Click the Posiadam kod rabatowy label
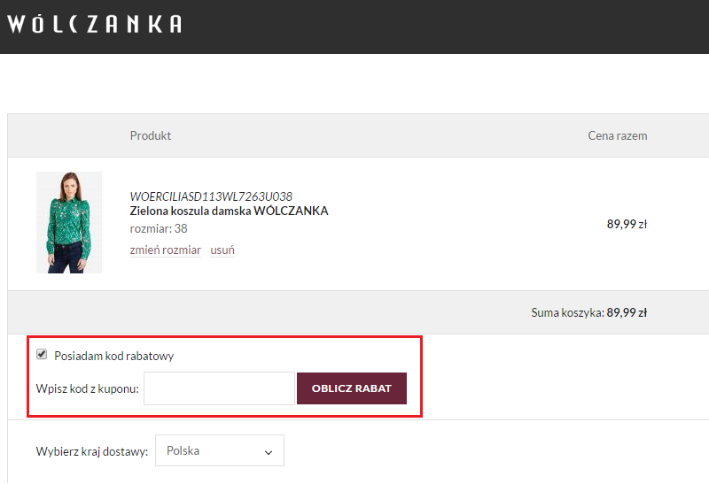This screenshot has width=709, height=484. [114, 356]
